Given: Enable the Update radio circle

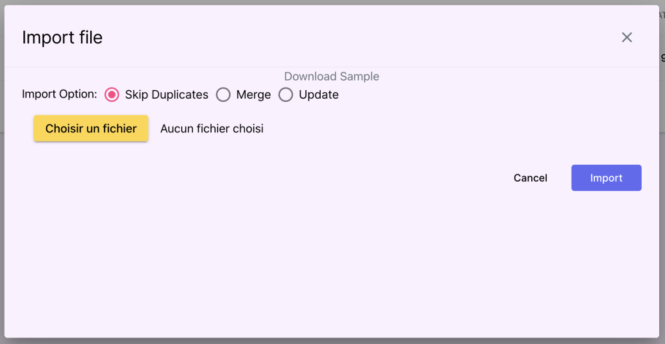Looking at the screenshot, I should [x=286, y=95].
